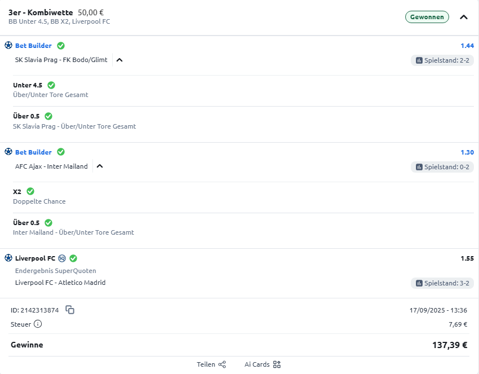Screen dimensions: 479x374
Task: Select the SK Slavia Prag - FK Bodo/Glimt match
Action: click(61, 60)
